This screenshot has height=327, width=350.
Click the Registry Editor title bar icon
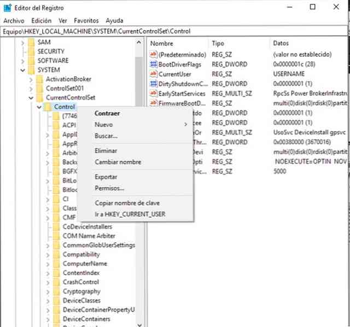pos(8,8)
